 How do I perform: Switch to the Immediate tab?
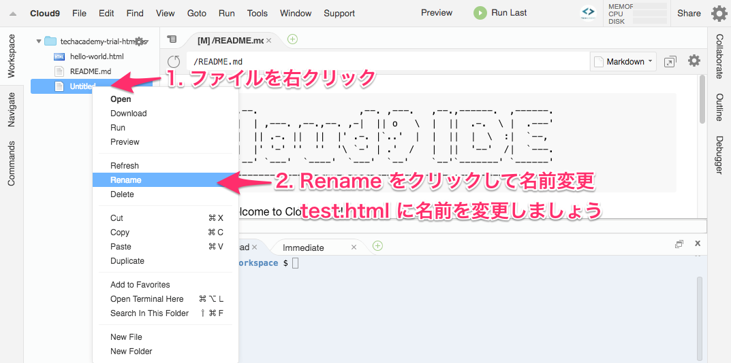point(303,247)
